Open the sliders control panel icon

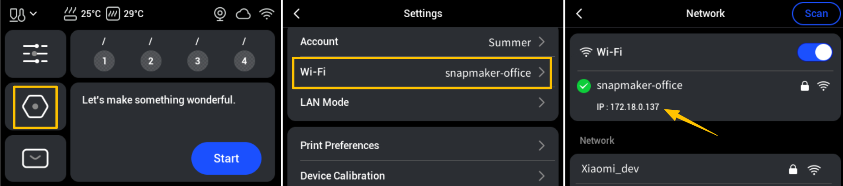[x=35, y=54]
